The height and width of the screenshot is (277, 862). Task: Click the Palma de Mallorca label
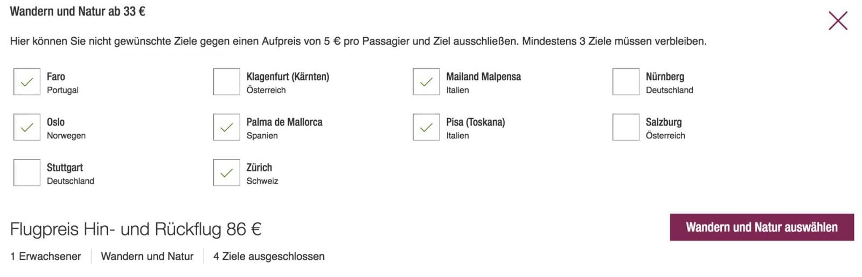[x=284, y=122]
